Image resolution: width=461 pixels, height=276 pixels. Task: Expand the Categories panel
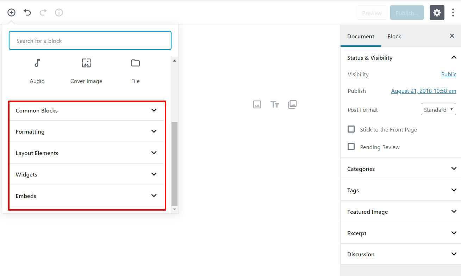tap(401, 169)
